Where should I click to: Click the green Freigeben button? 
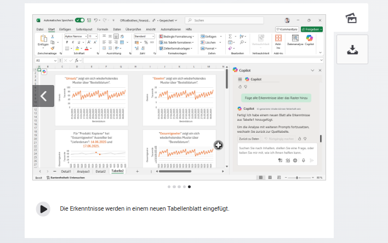point(312,29)
